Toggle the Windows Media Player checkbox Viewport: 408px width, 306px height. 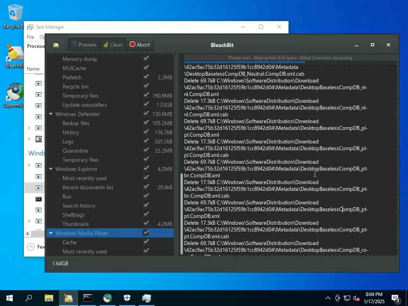146,232
